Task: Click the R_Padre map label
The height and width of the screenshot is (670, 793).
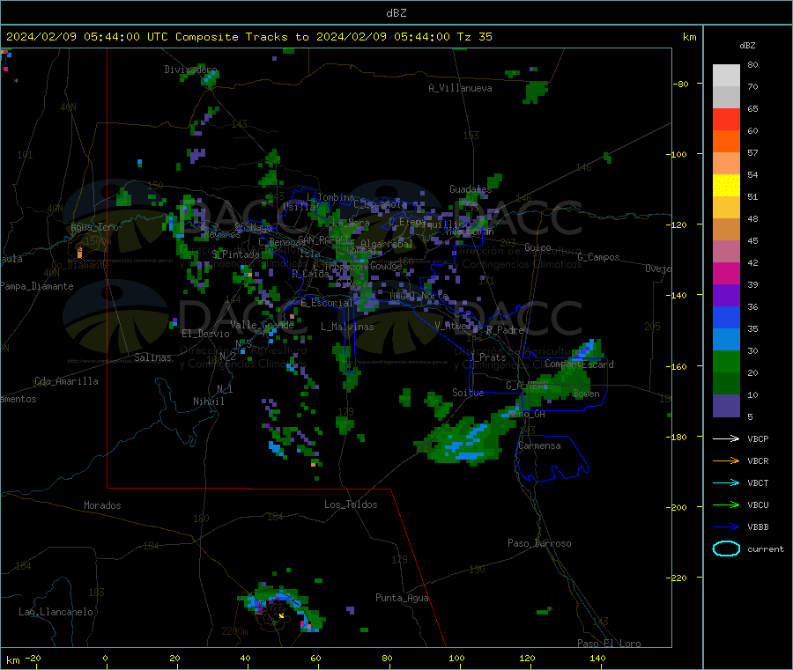Action: (x=505, y=330)
